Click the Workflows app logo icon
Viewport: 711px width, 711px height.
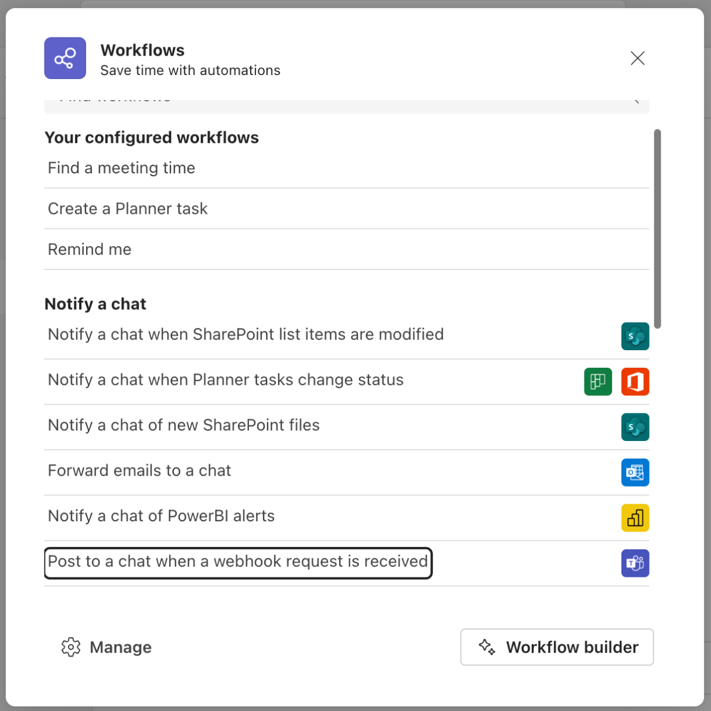pyautogui.click(x=65, y=58)
